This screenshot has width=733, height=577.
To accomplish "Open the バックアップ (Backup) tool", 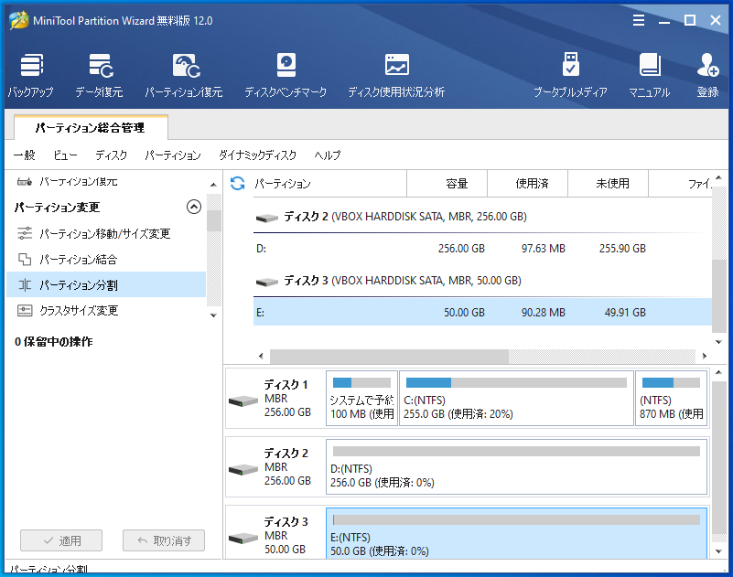I will pos(31,75).
